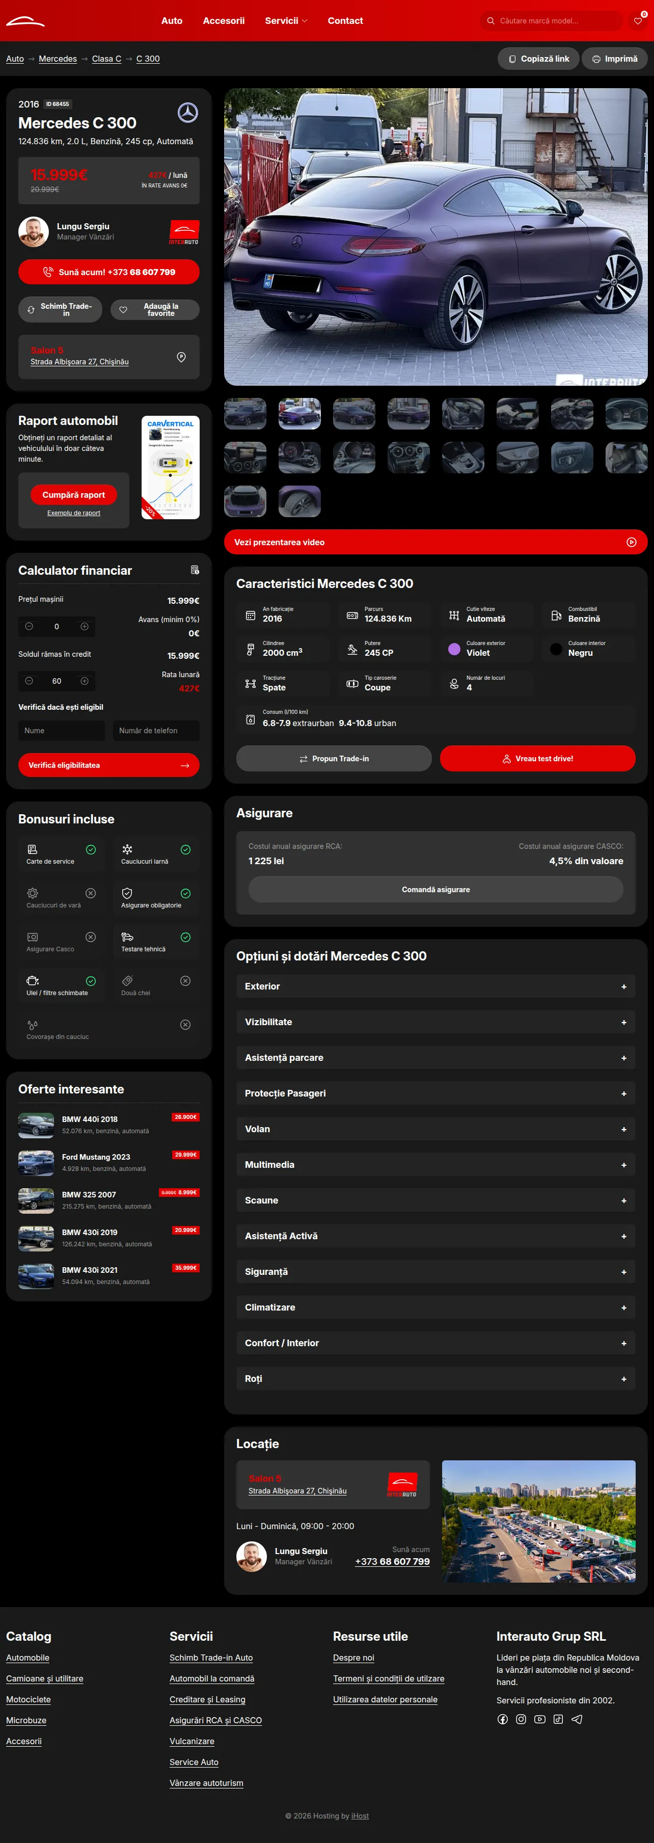Image resolution: width=654 pixels, height=1843 pixels.
Task: Expand the Roți section
Action: (436, 1379)
